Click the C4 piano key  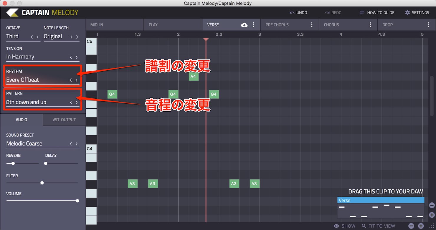91,149
